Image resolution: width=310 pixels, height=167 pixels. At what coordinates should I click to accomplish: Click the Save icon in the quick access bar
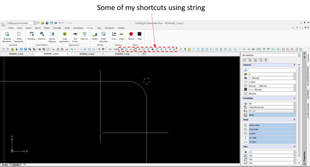51,23
